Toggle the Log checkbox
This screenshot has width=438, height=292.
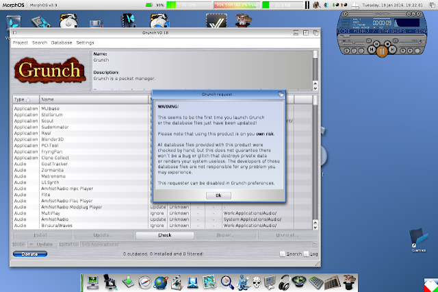[306, 254]
